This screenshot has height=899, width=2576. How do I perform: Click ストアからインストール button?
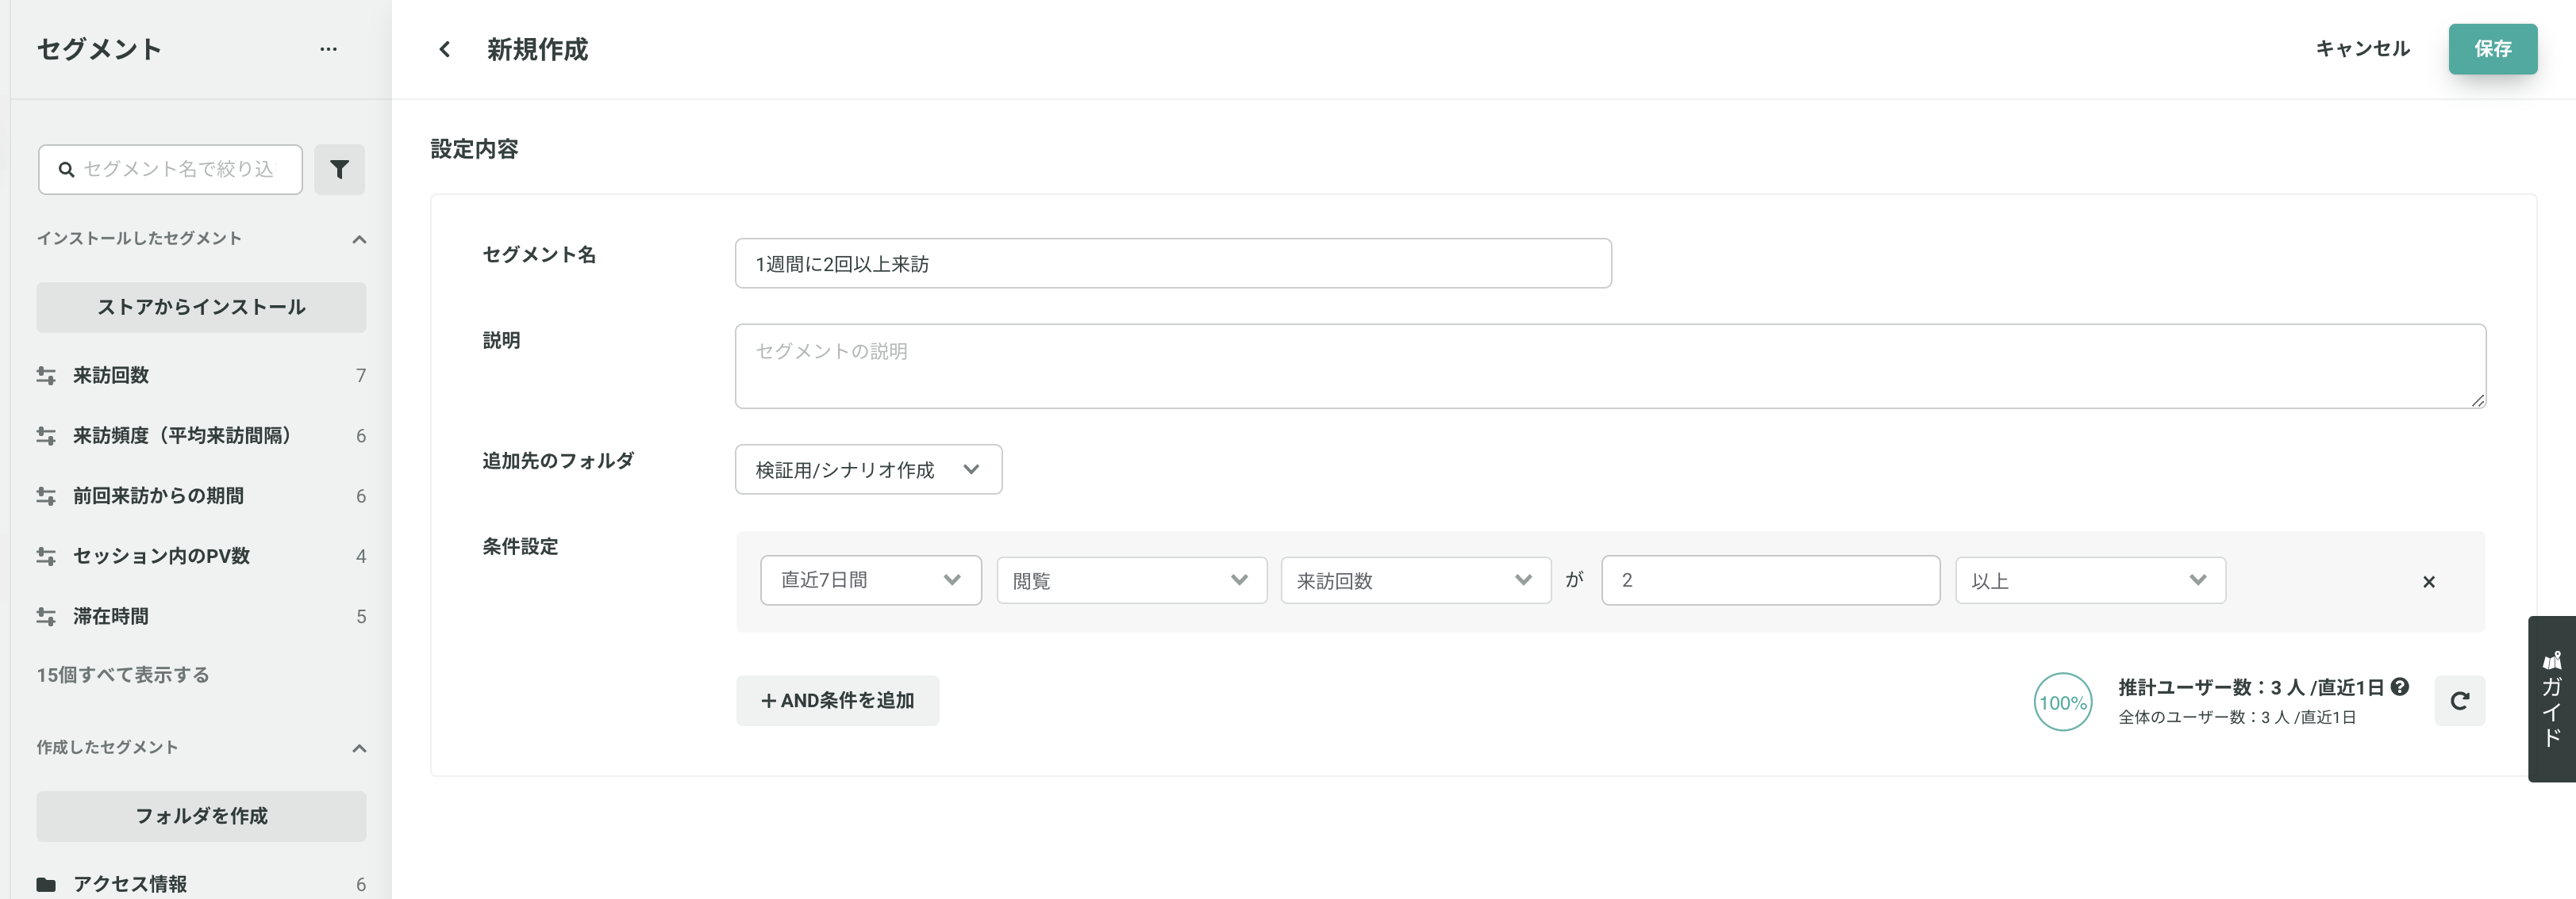[201, 307]
